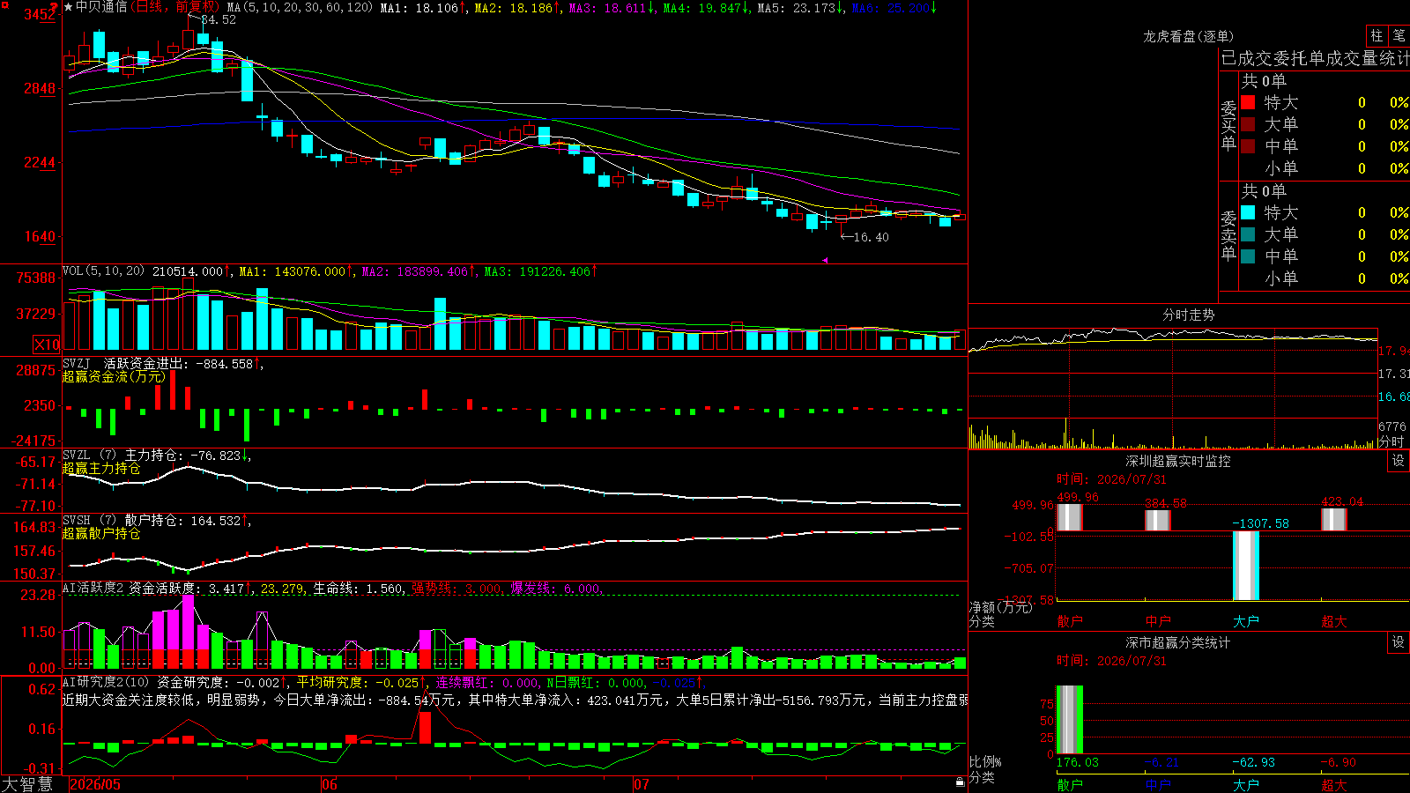This screenshot has width=1410, height=793.
Task: Click the green 散户 bar in 分类统计 chart
Action: coord(1070,719)
